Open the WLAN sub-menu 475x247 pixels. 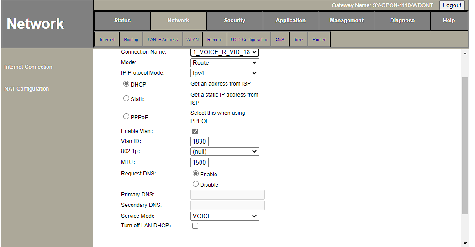(x=192, y=40)
